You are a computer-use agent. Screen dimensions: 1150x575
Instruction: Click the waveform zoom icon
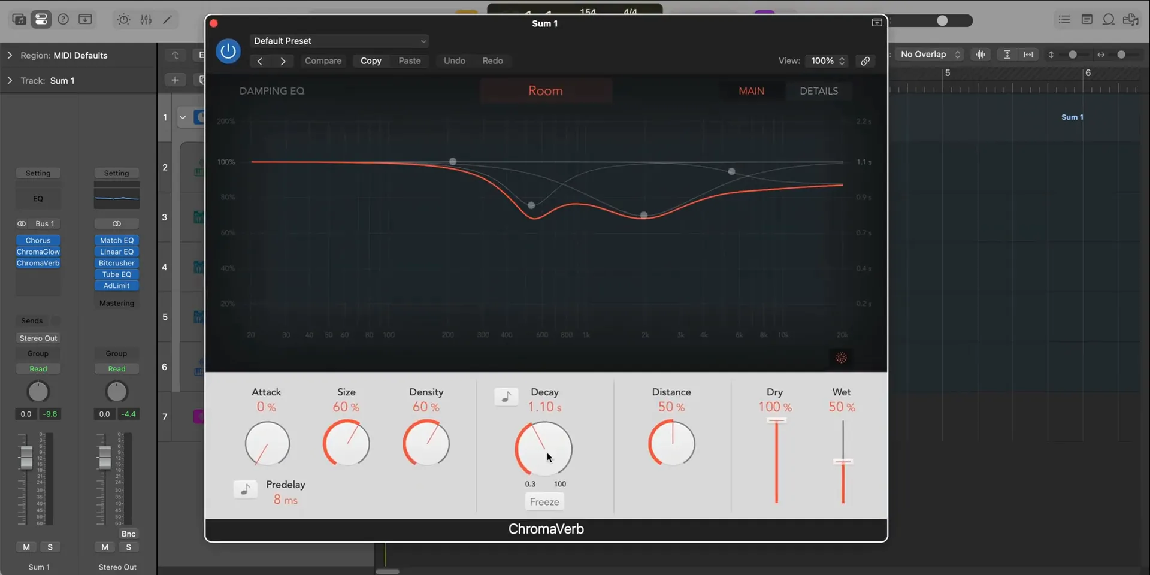point(980,55)
